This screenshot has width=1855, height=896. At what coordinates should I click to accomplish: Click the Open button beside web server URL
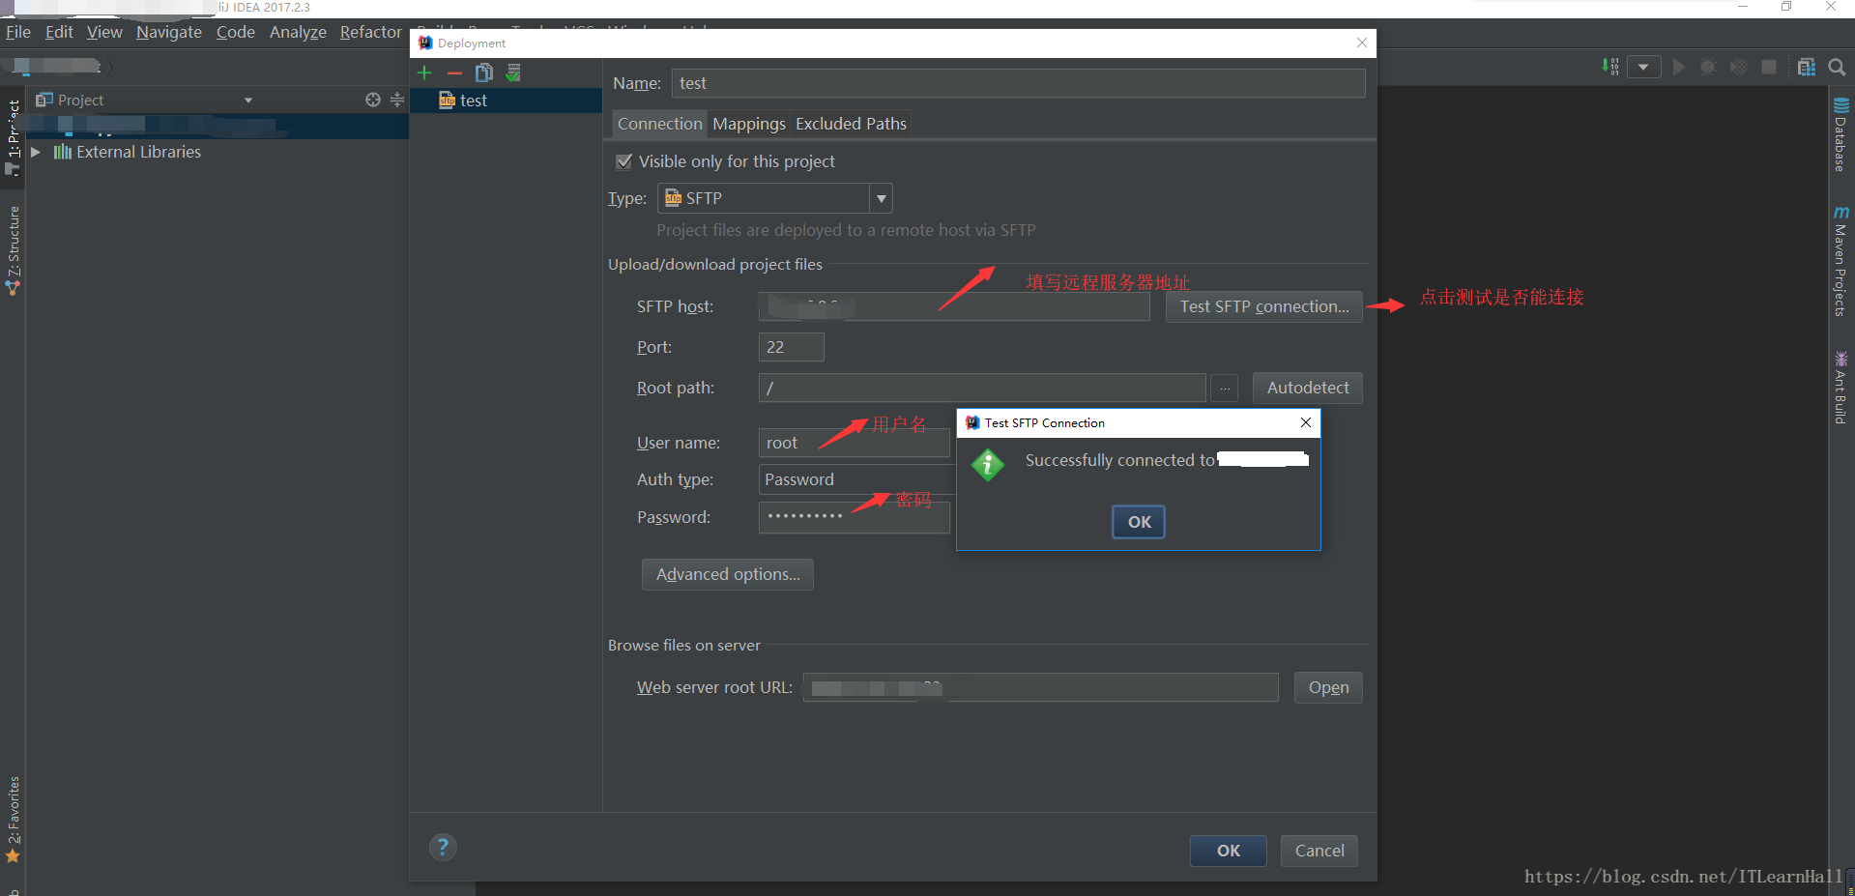tap(1328, 687)
